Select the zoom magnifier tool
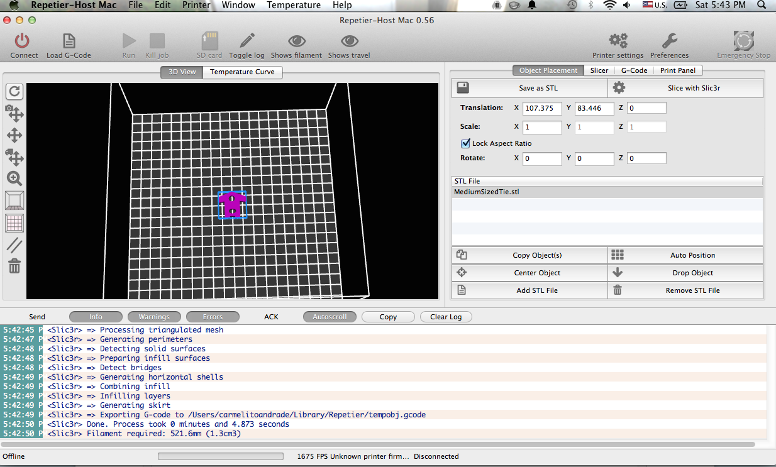This screenshot has width=776, height=467. pos(14,179)
